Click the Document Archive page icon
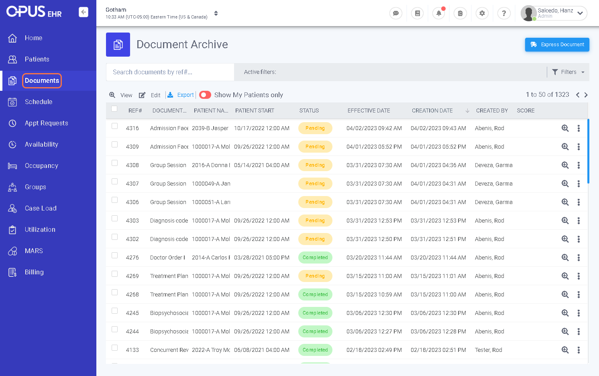The image size is (599, 376). pos(118,45)
